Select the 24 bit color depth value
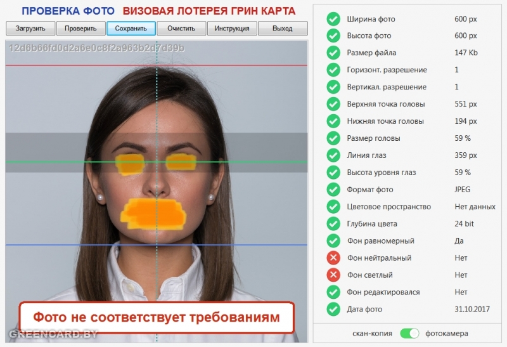Viewport: 507px width, 347px height. click(x=464, y=224)
